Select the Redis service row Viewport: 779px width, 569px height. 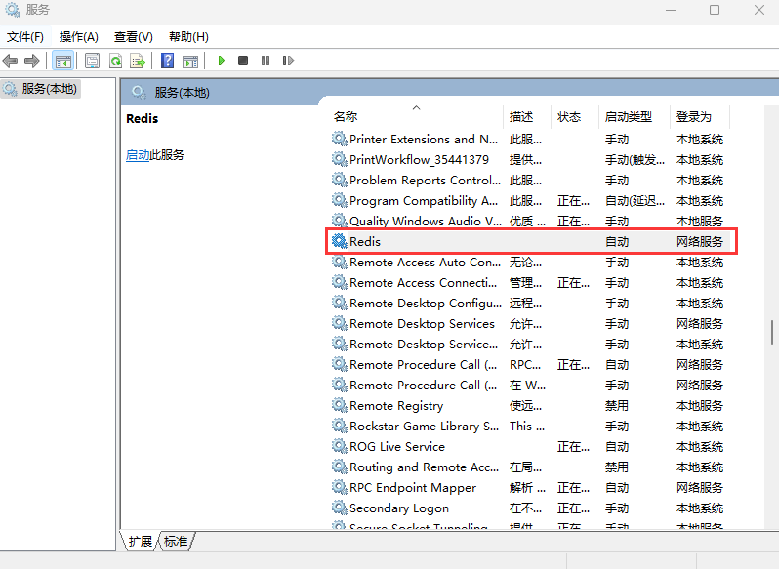click(x=531, y=241)
